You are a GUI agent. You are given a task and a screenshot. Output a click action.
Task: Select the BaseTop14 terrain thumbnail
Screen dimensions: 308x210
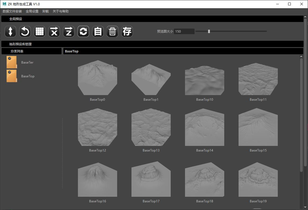click(x=204, y=127)
